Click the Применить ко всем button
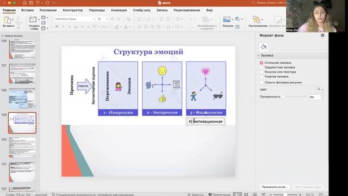 (x=275, y=187)
